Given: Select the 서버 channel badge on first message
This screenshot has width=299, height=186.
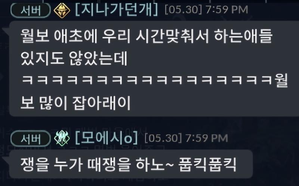Looking at the screenshot, I should pyautogui.click(x=31, y=11).
